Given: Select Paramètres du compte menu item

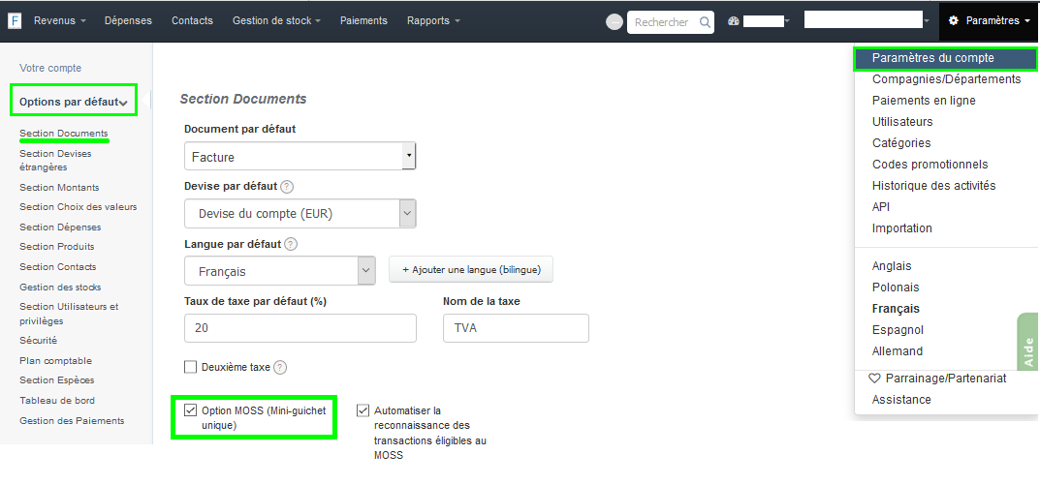Looking at the screenshot, I should coord(946,58).
